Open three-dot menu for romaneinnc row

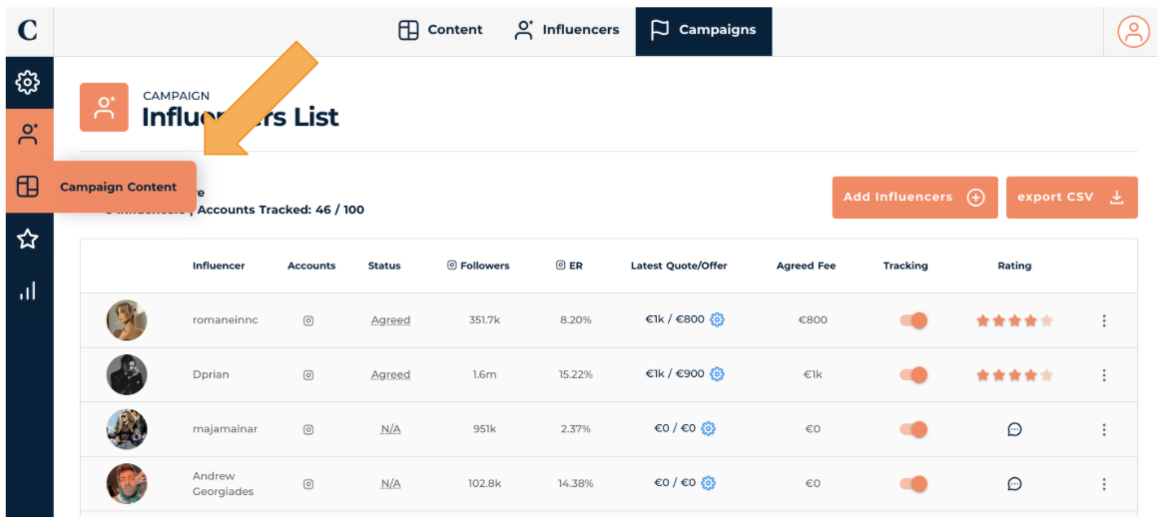pos(1104,320)
